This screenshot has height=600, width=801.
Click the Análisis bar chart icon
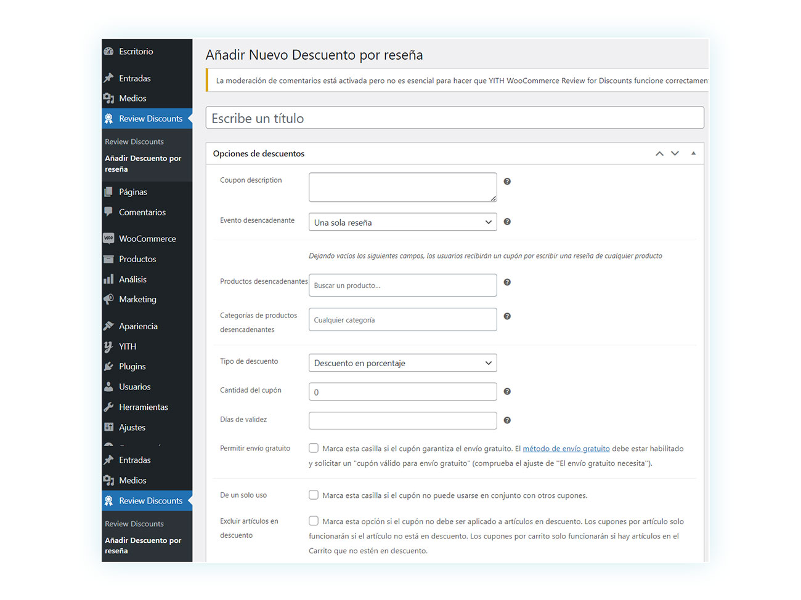pos(109,279)
